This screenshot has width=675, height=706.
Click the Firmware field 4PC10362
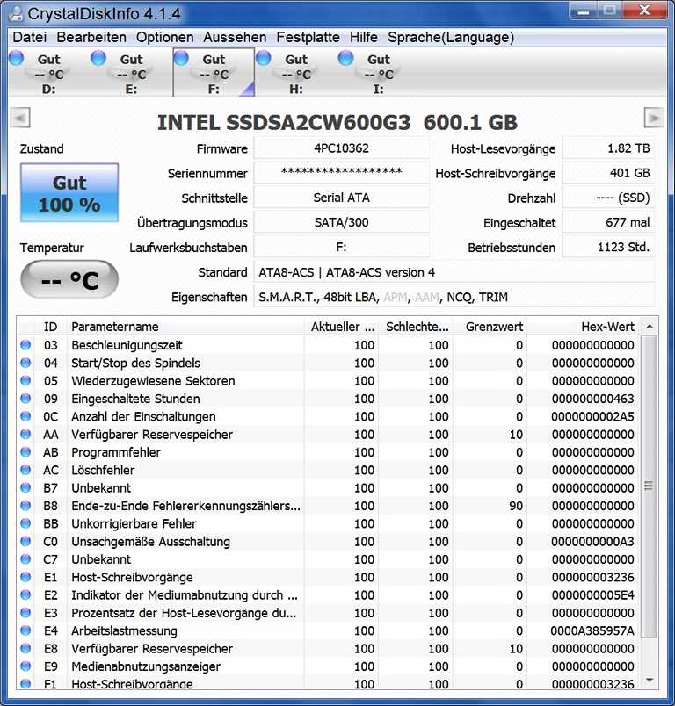click(342, 148)
